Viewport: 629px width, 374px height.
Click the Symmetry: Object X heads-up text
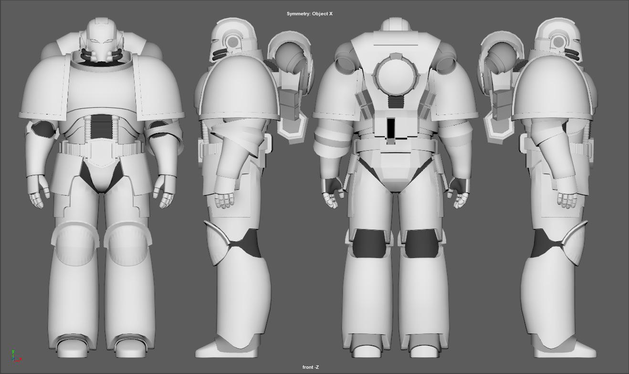point(310,14)
